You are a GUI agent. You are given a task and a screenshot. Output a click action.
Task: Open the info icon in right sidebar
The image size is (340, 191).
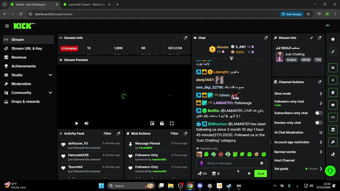pyautogui.click(x=333, y=39)
